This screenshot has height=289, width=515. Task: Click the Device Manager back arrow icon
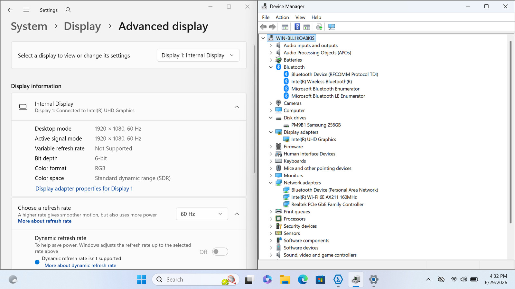tap(263, 27)
